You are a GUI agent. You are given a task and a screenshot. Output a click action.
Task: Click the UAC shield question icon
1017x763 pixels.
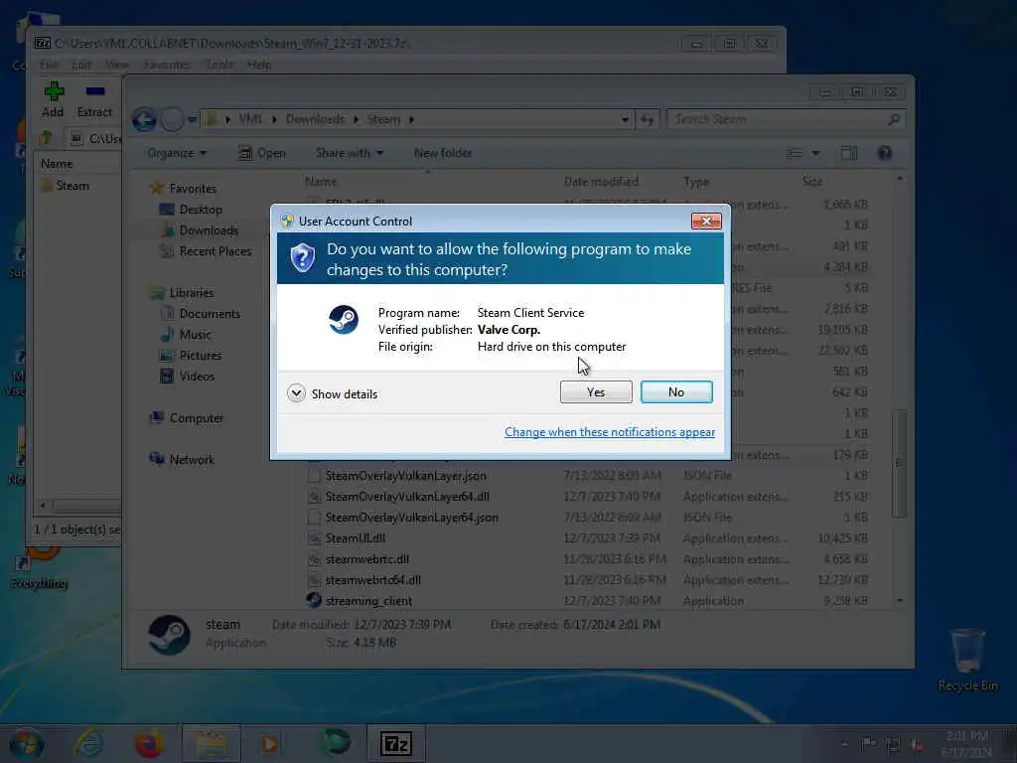point(302,258)
